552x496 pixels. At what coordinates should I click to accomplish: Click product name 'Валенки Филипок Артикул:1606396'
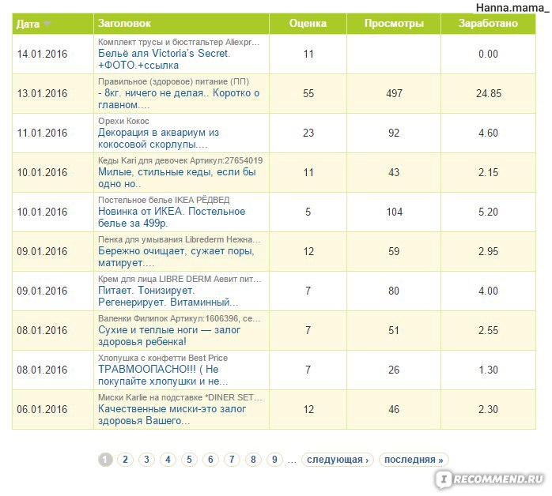(180, 318)
